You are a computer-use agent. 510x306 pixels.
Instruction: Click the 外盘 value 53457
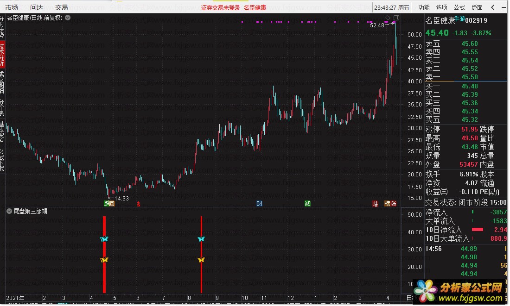[x=469, y=165]
